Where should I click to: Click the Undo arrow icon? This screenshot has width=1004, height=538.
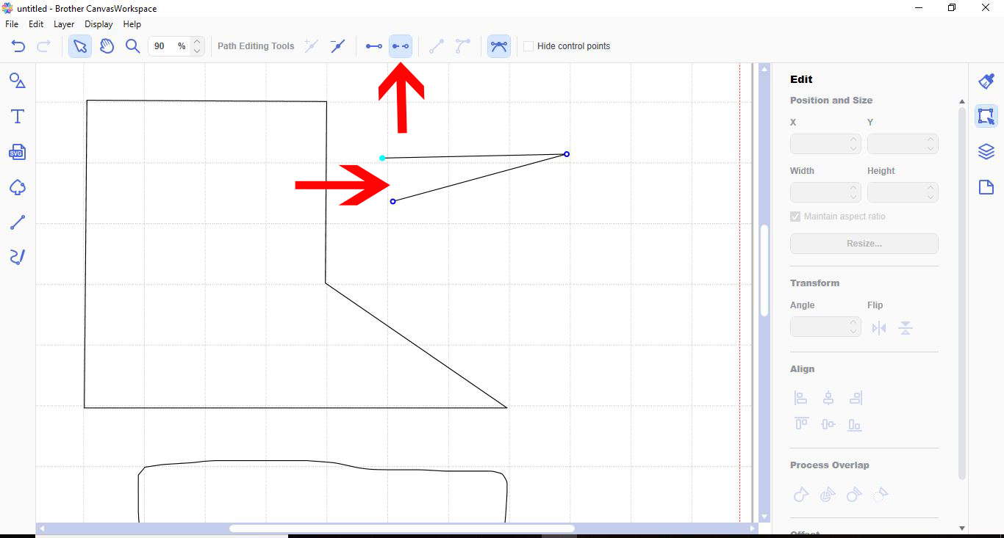point(18,46)
